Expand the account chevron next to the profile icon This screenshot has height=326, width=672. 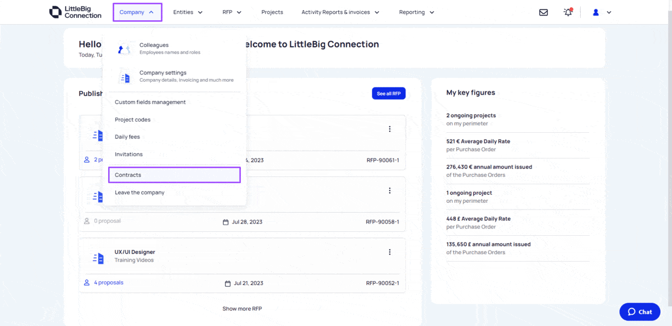[608, 12]
